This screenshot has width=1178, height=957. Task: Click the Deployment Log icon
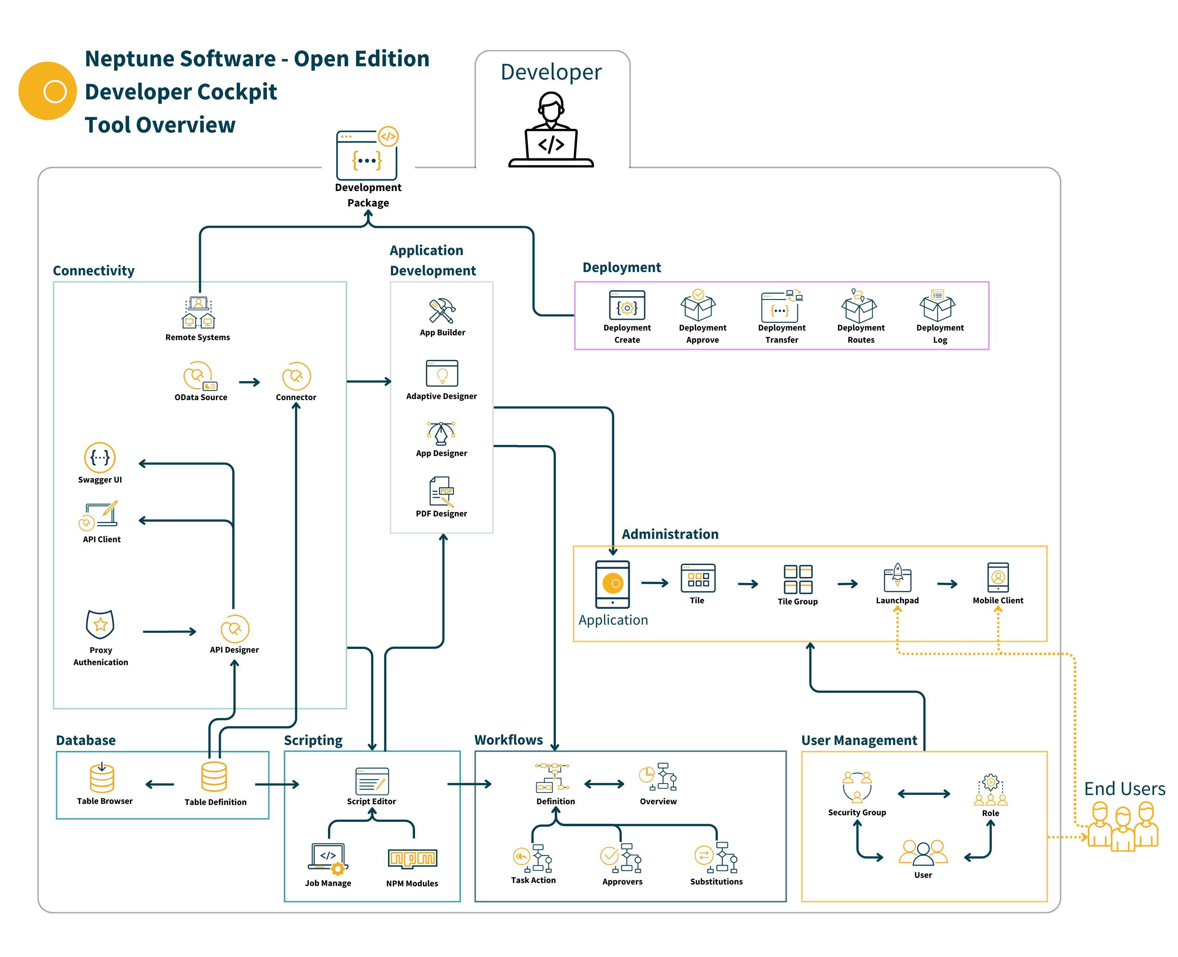938,305
